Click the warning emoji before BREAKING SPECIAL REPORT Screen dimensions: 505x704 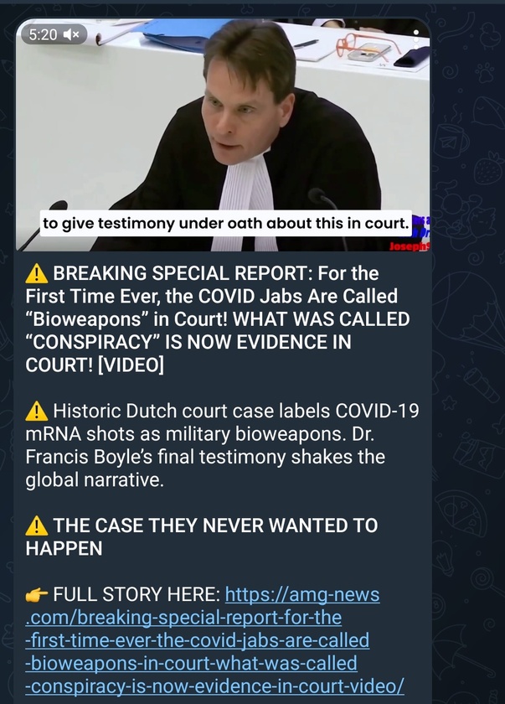coord(36,273)
